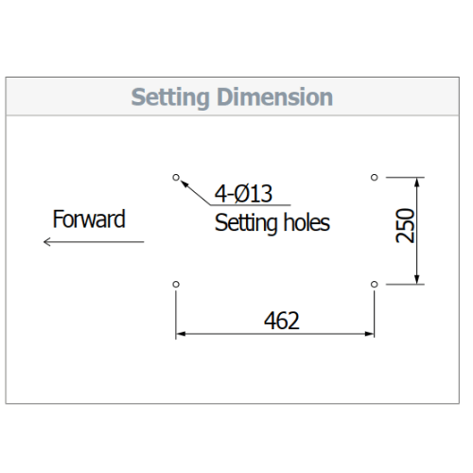The height and width of the screenshot is (473, 473).
Task: Click left arrowhead of the 462 dimension
Action: 181,334
